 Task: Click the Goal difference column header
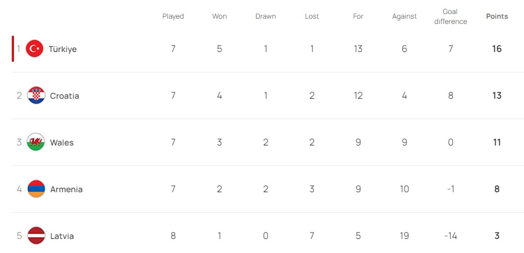click(x=450, y=16)
